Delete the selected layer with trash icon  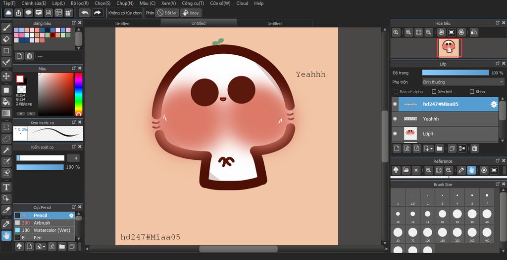click(474, 149)
